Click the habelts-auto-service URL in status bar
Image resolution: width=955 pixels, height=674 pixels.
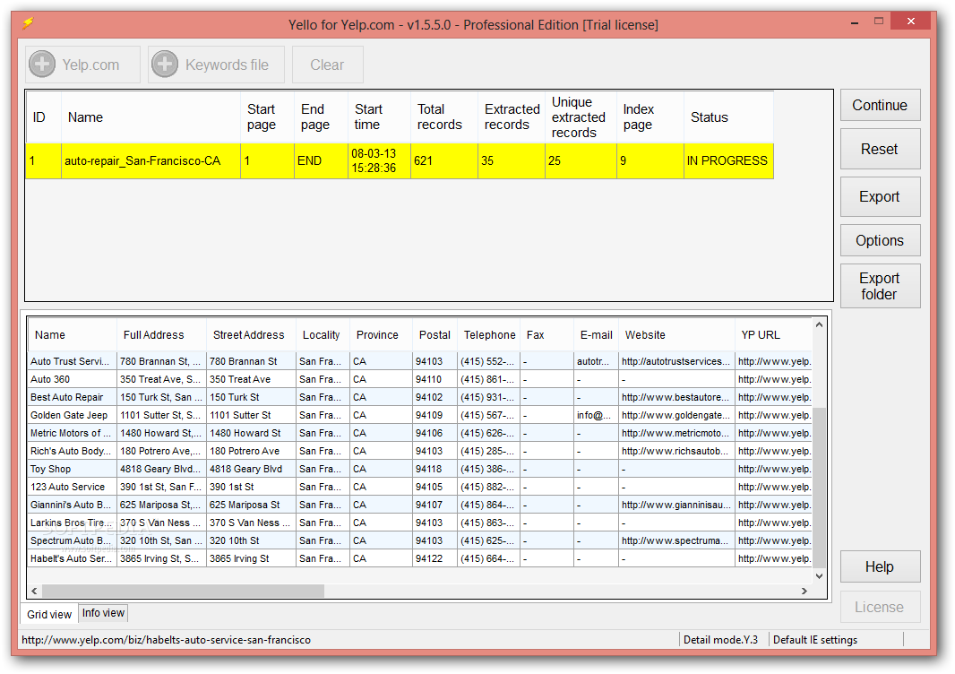(167, 640)
